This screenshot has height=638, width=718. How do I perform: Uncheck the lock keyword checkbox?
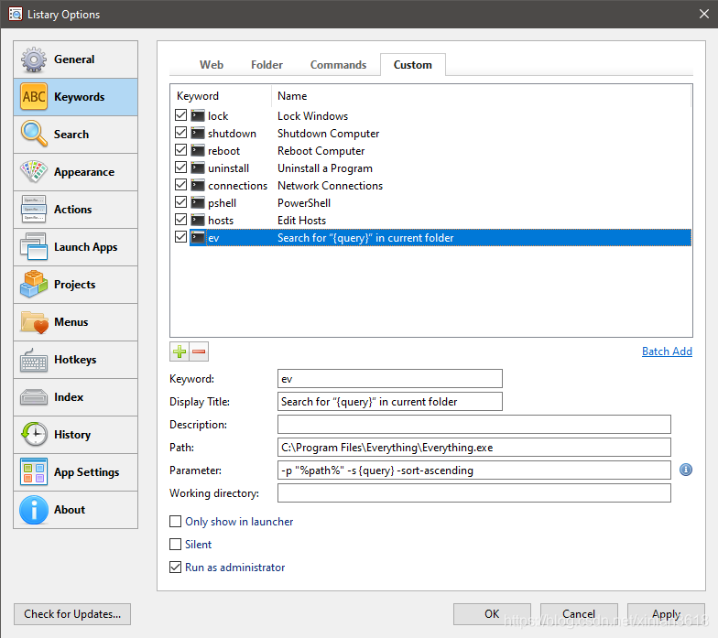click(x=181, y=115)
